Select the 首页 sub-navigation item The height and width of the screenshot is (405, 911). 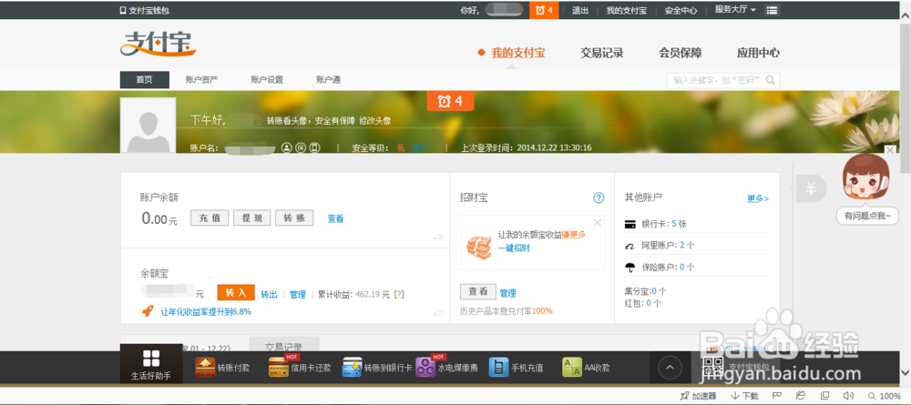(x=145, y=80)
